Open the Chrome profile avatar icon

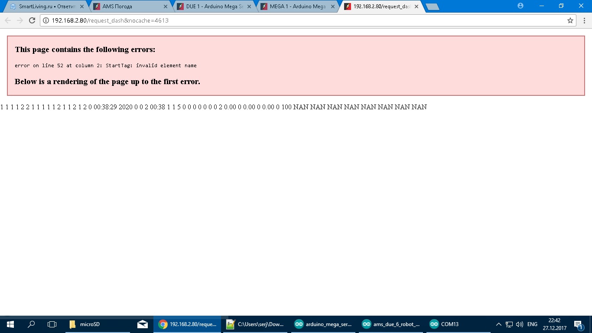[520, 6]
